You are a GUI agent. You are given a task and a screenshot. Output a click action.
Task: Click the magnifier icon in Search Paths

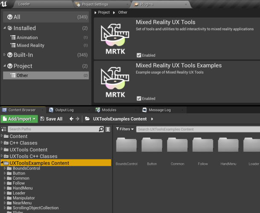click(x=101, y=129)
